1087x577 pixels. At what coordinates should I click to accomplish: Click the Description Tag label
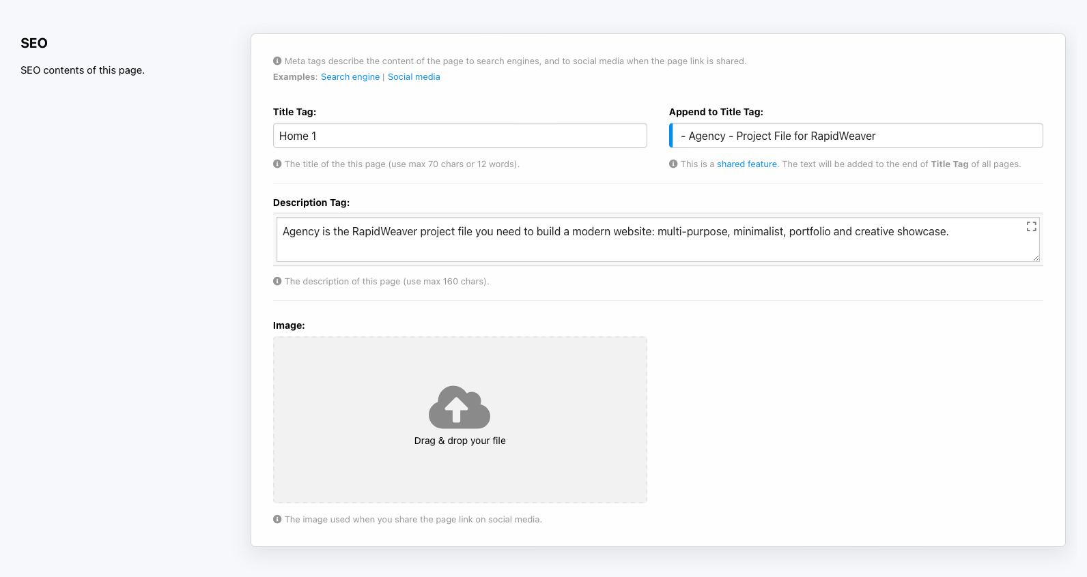[311, 203]
